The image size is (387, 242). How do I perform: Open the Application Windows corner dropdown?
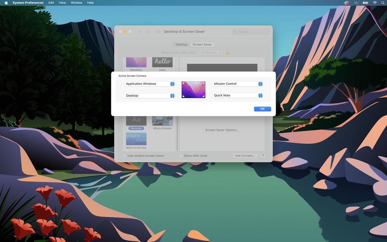[x=149, y=84]
